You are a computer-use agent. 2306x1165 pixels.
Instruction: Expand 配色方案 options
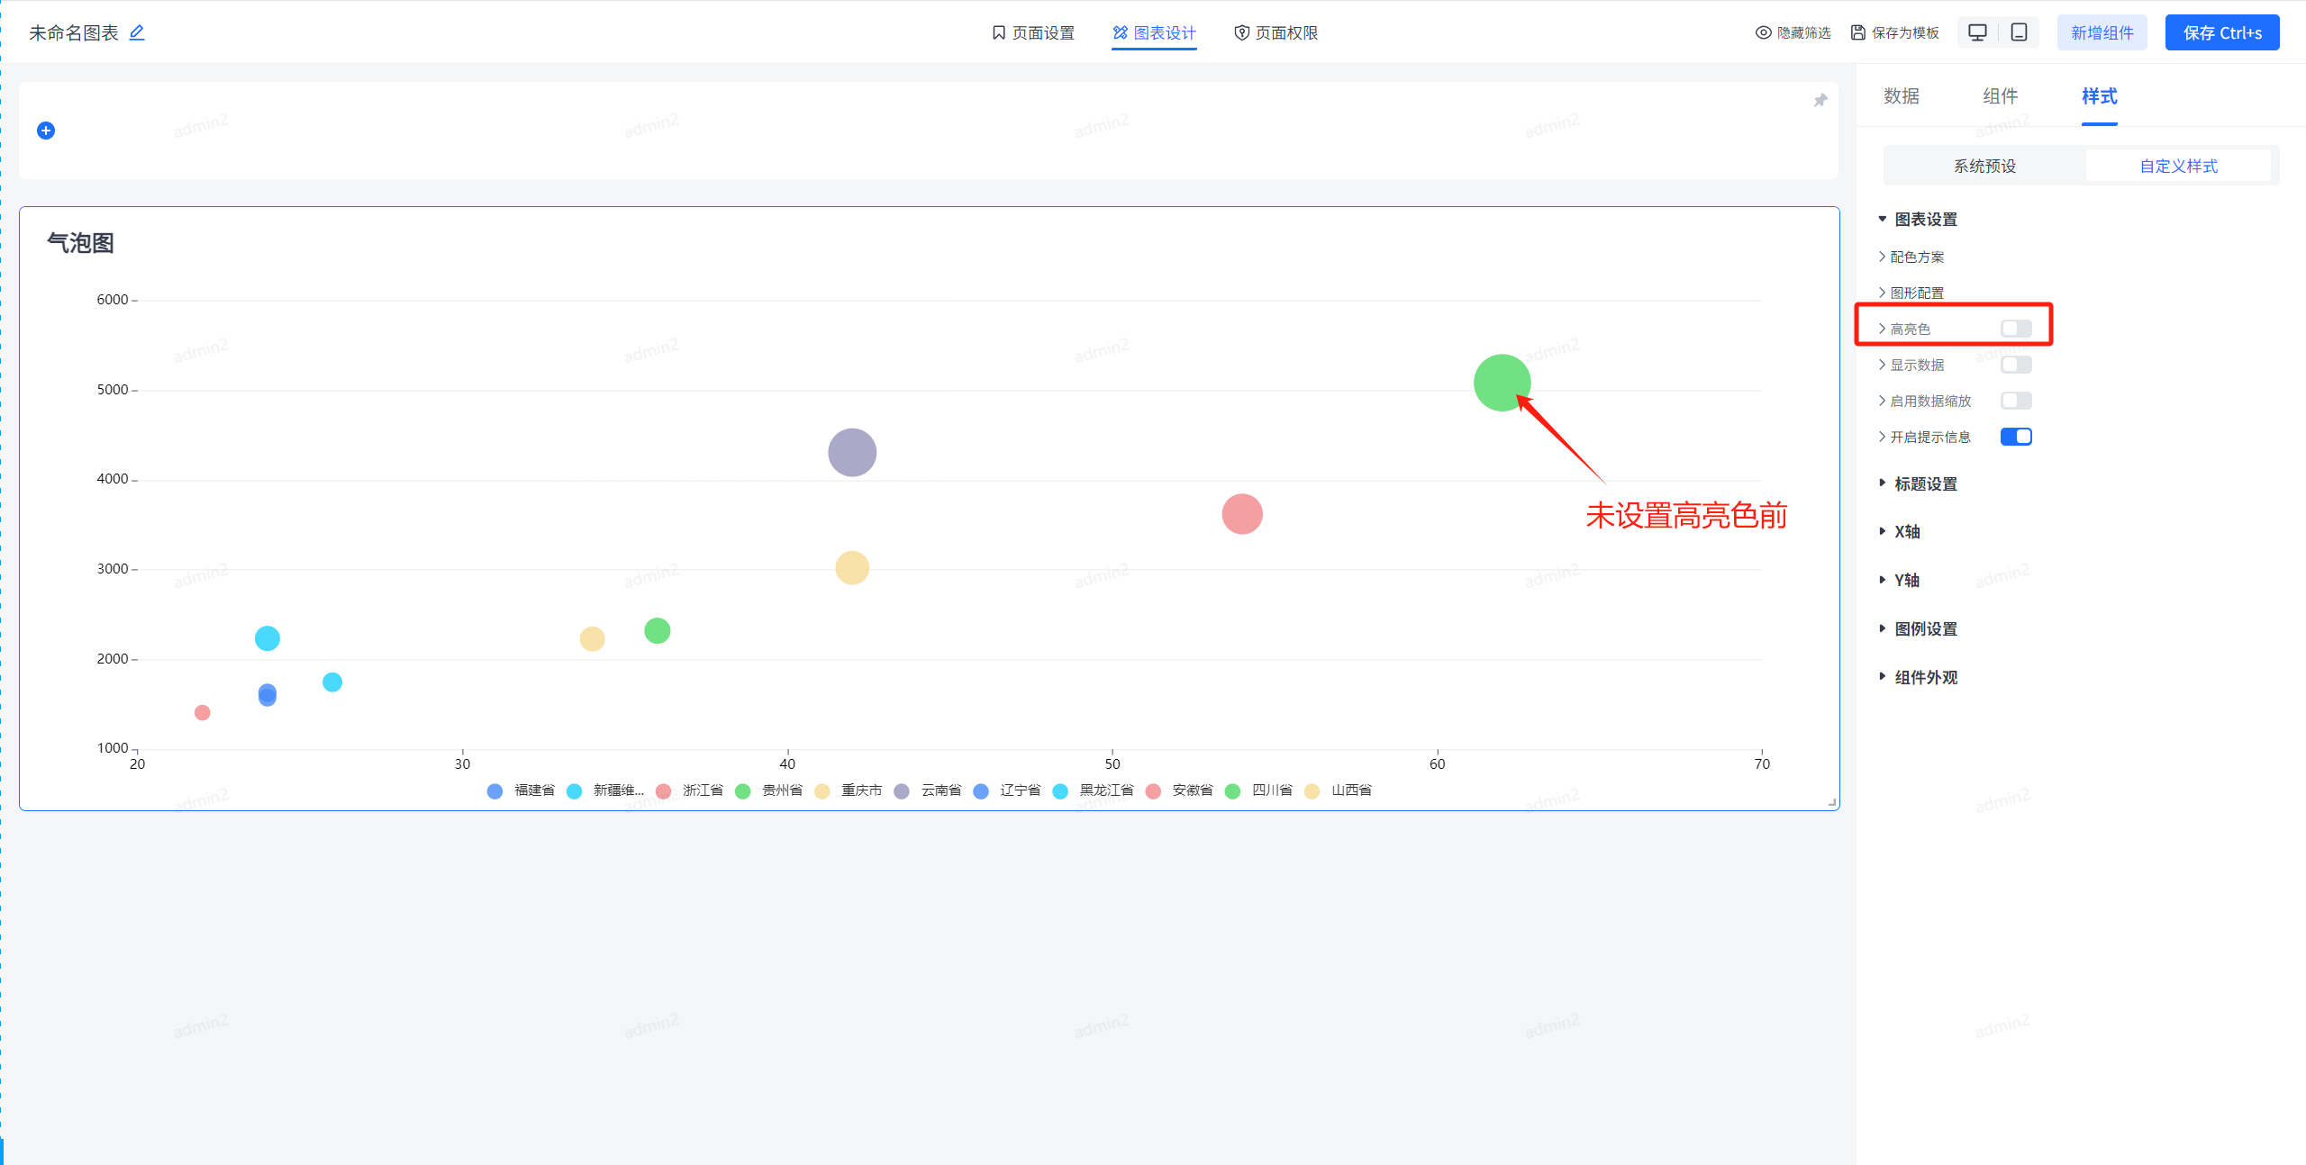click(x=1911, y=257)
